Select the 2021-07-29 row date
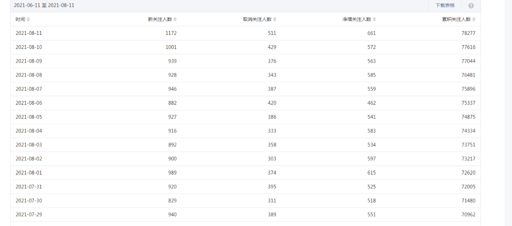The height and width of the screenshot is (226, 512). pyautogui.click(x=29, y=215)
